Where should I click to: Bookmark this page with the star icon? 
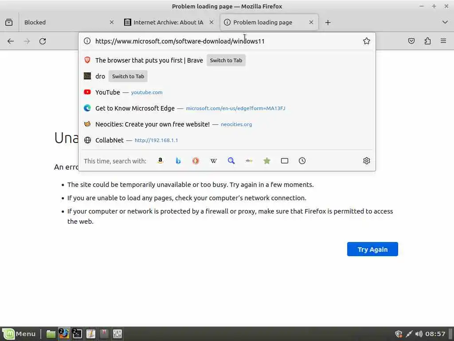point(366,41)
